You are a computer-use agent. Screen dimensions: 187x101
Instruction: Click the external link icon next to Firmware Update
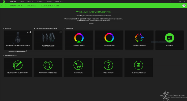26,51
